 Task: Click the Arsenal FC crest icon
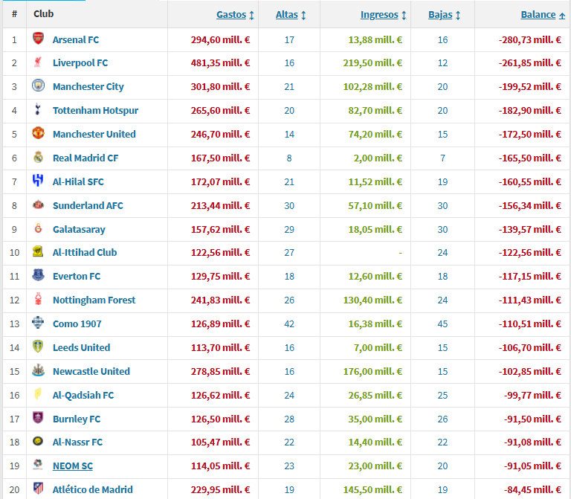click(x=38, y=38)
